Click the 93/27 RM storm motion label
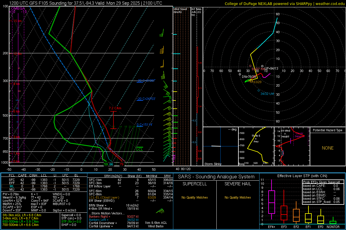346x230 pixels. 258,69
